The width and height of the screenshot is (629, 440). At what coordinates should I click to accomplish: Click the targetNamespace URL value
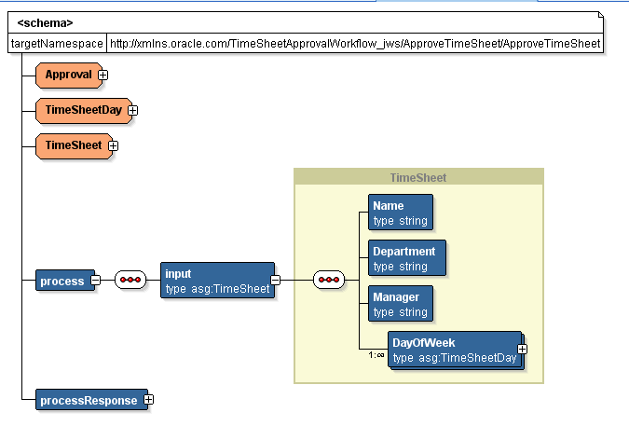click(x=354, y=43)
